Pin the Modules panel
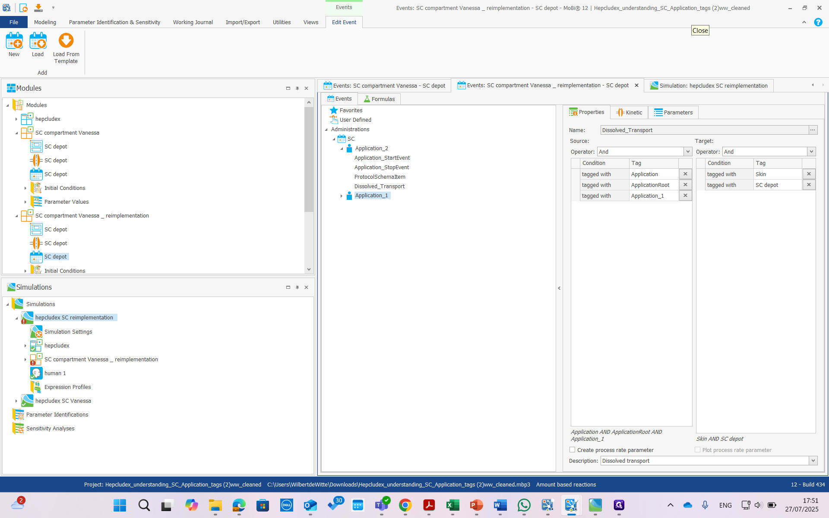Screen dimensions: 829x518 [297, 88]
